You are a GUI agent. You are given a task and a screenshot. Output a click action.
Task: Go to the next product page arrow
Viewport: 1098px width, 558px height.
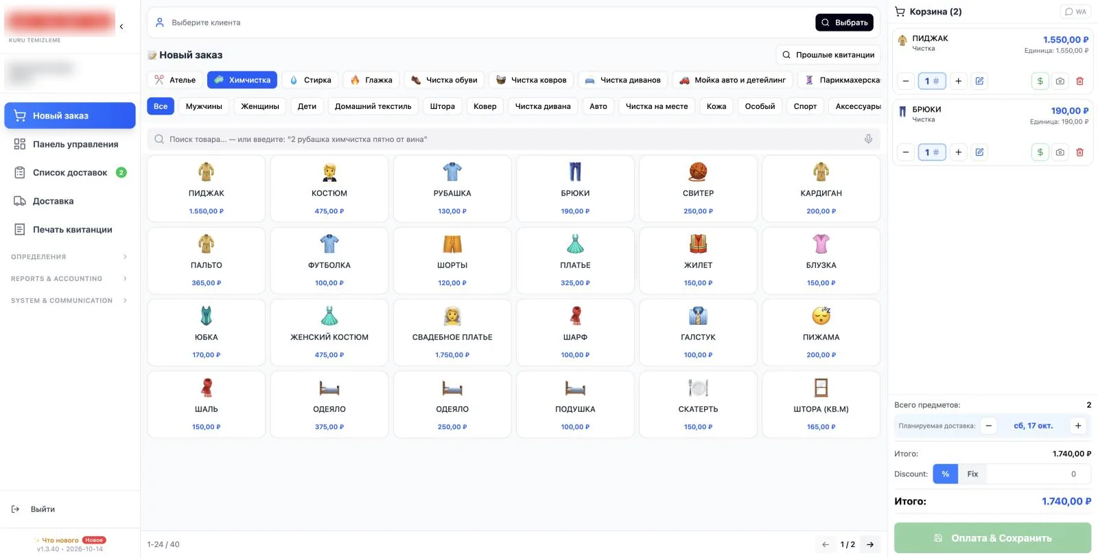(x=870, y=544)
